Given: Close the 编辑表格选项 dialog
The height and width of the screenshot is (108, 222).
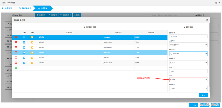Looking at the screenshot, I should point(207,20).
